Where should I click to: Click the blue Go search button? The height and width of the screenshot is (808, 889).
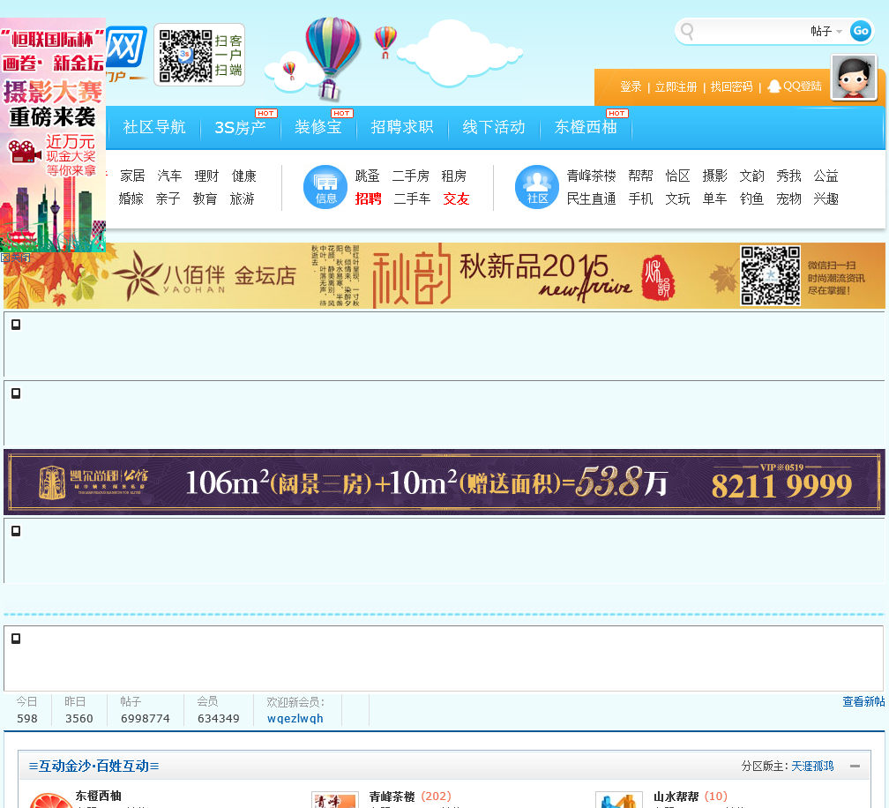860,31
